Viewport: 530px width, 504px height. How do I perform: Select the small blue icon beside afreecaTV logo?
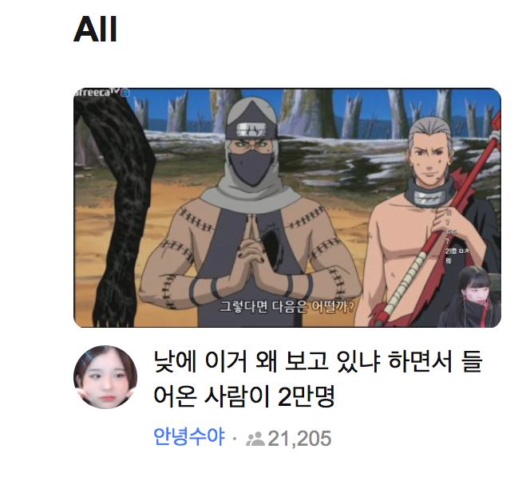[x=125, y=93]
